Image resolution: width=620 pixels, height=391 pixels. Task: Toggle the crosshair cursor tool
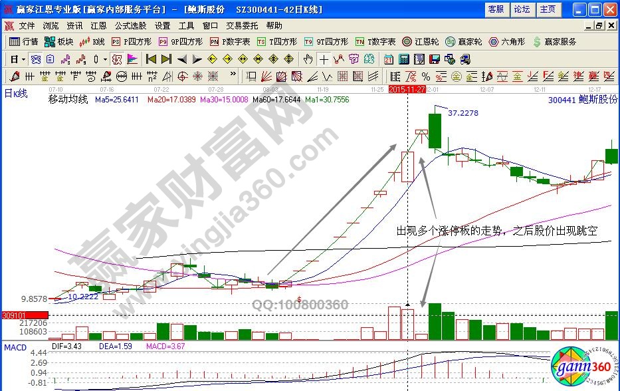coord(324,59)
